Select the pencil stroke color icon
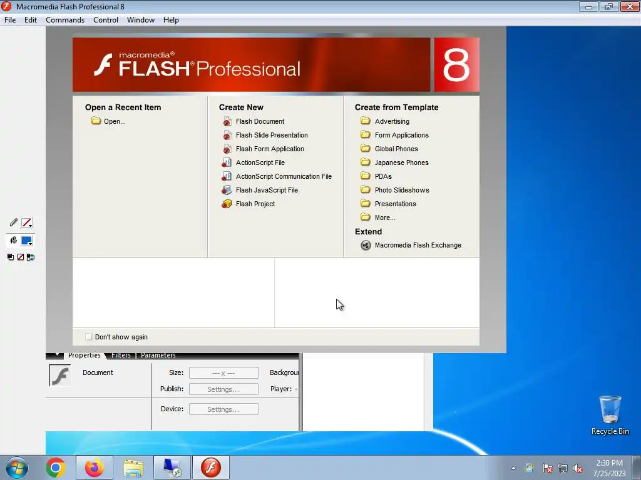Screen dimensions: 641x480 click(x=14, y=222)
